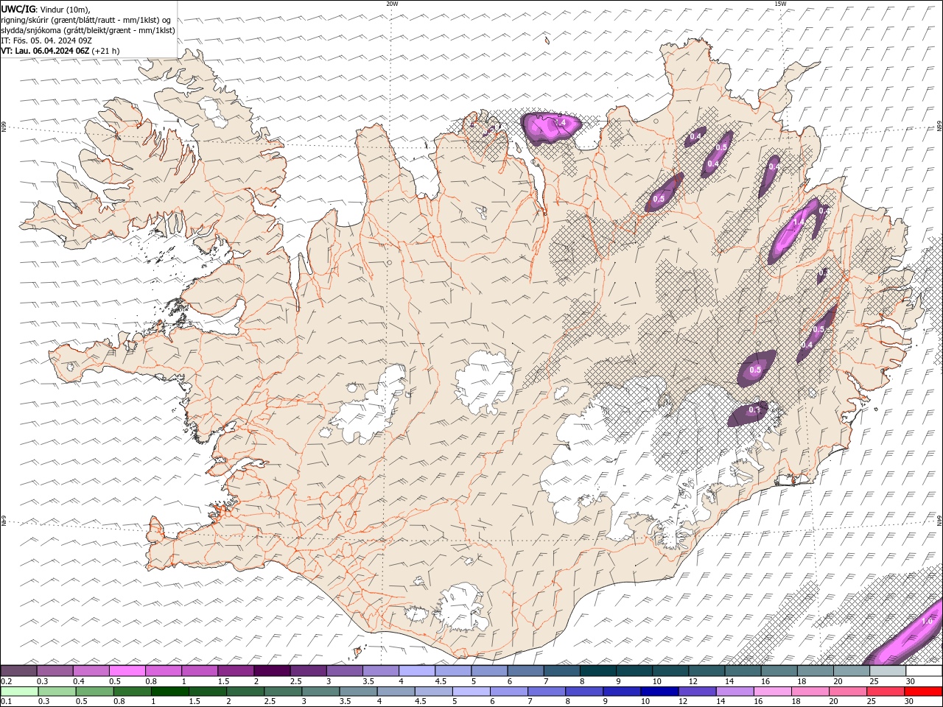Image resolution: width=943 pixels, height=707 pixels.
Task: Click the greyish-purple first swatch of the snow legend
Action: point(18,671)
